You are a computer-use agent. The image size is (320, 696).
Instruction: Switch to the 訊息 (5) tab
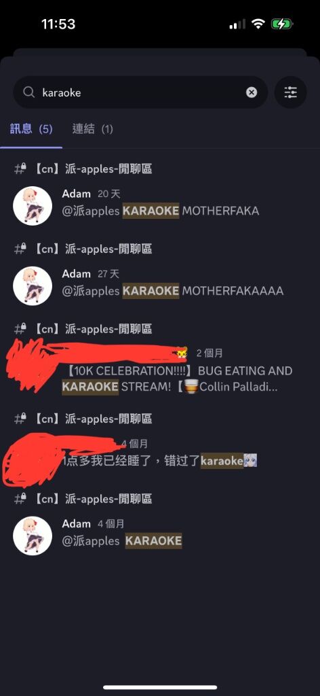coord(31,129)
